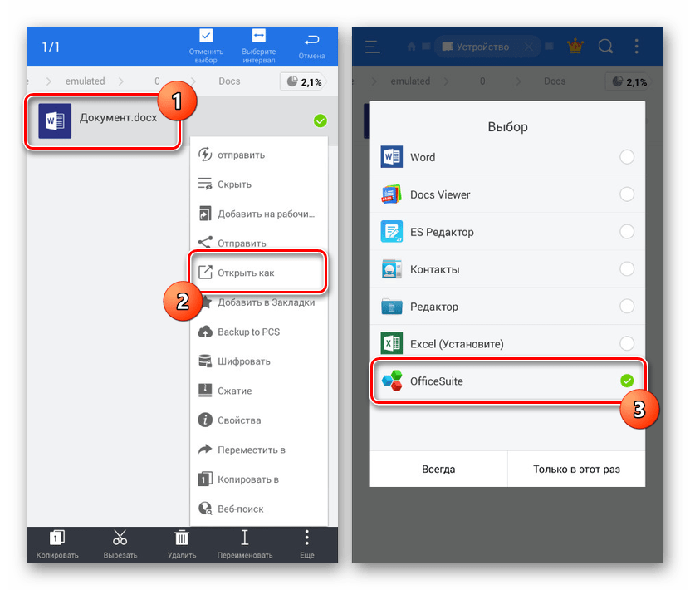Choose Добавить в Закладки menu entry

pyautogui.click(x=259, y=302)
